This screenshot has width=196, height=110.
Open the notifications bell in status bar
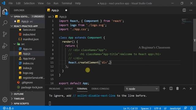pos(191,108)
